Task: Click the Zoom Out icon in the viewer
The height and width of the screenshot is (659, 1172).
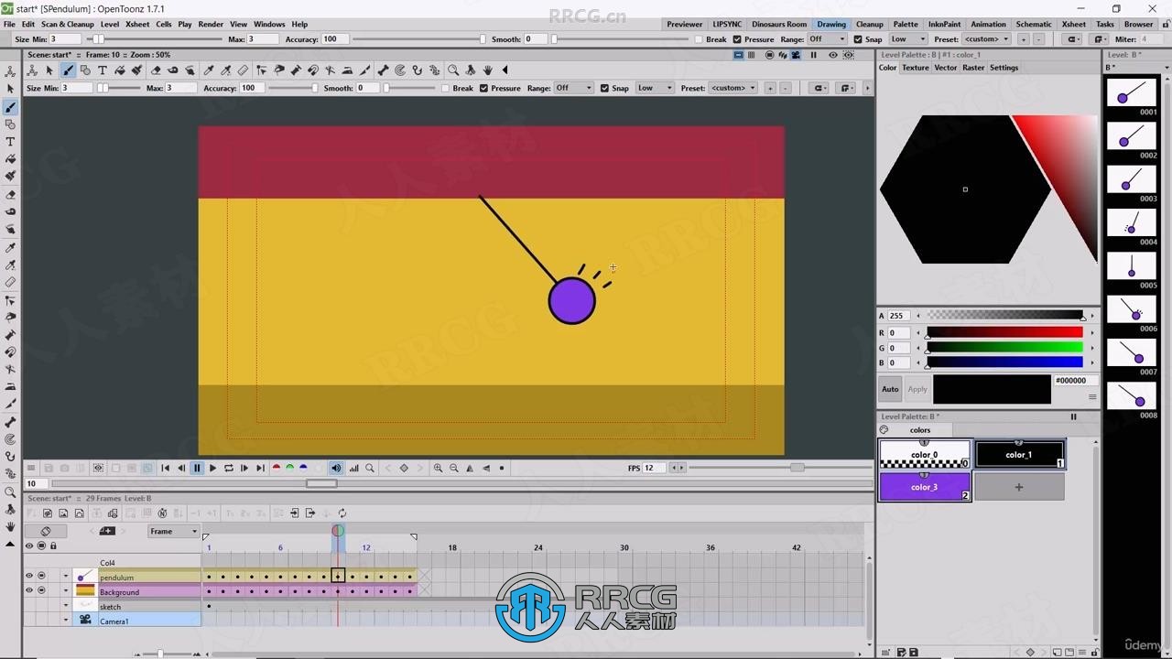Action: coord(454,468)
